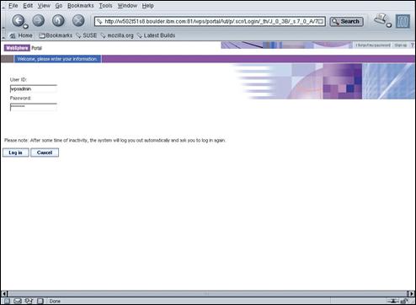This screenshot has width=416, height=305.
Task: Open the Window menu
Action: (127, 6)
